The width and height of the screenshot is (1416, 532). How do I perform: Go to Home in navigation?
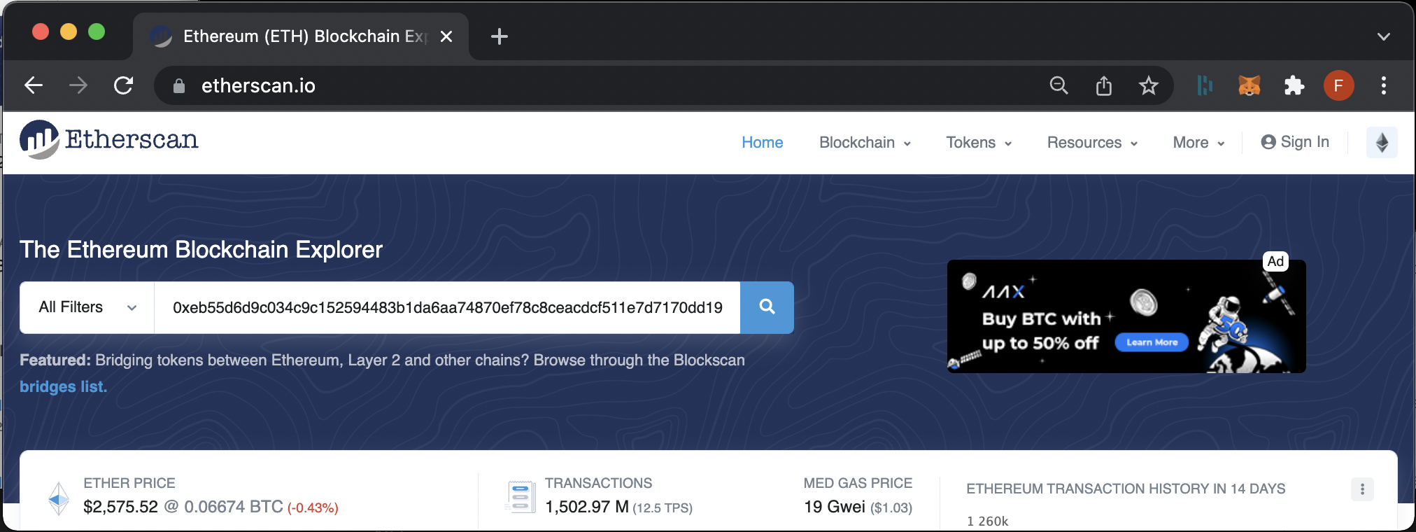[x=763, y=142]
